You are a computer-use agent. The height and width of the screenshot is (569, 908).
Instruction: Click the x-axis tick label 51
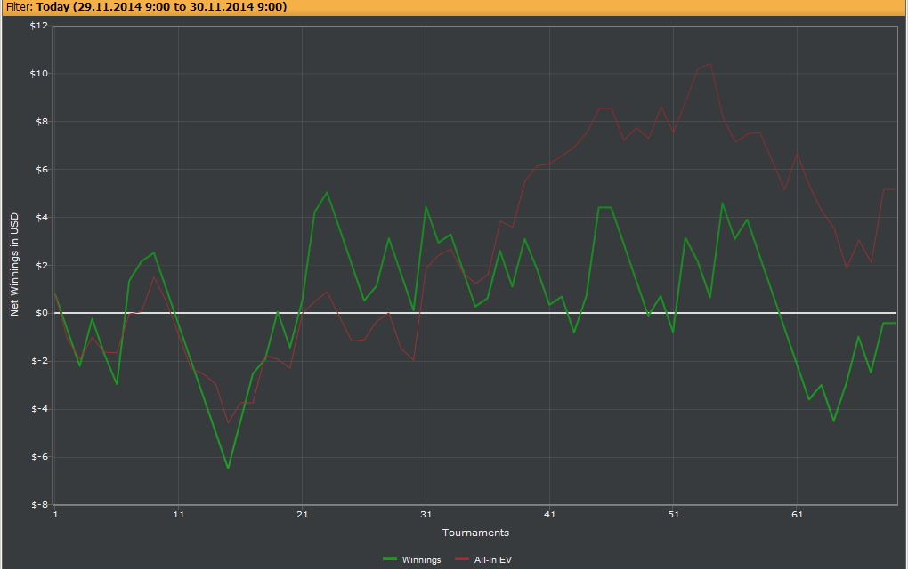(x=674, y=514)
